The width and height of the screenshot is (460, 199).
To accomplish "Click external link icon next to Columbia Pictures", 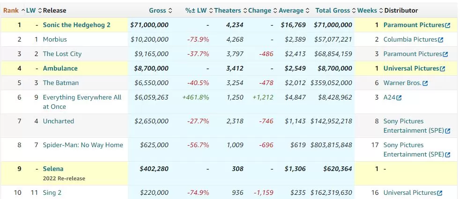I will tap(440, 40).
